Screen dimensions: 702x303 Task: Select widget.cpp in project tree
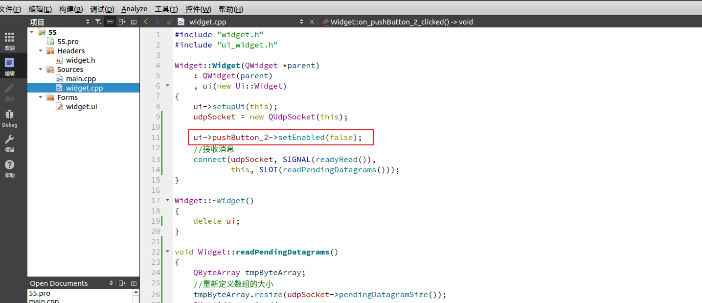click(84, 88)
